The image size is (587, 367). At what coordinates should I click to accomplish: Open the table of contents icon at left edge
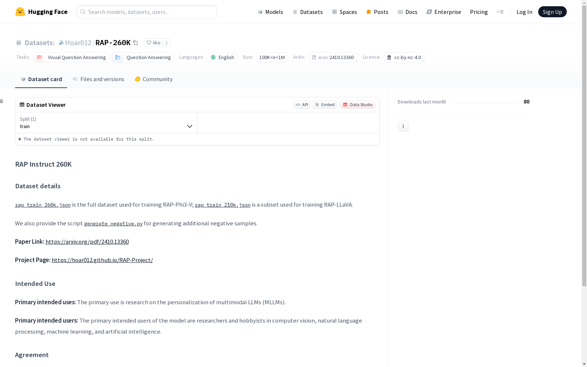coord(1,101)
